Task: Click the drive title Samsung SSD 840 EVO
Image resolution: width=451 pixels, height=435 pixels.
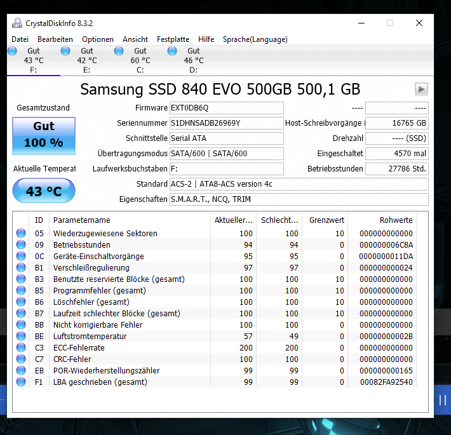Action: [220, 89]
